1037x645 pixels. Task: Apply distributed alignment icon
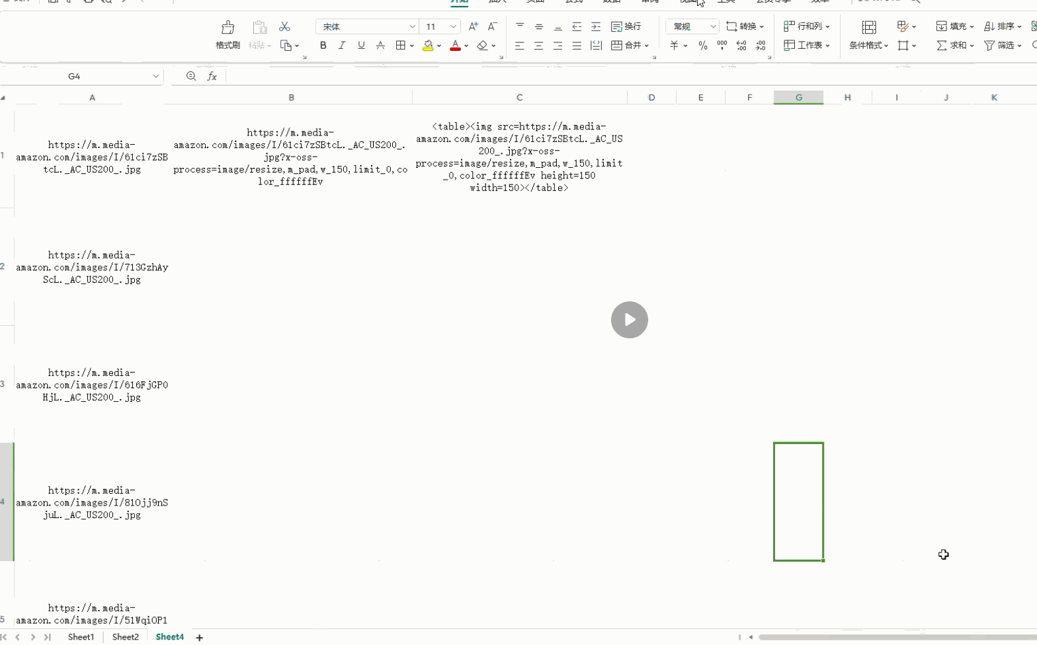click(596, 46)
